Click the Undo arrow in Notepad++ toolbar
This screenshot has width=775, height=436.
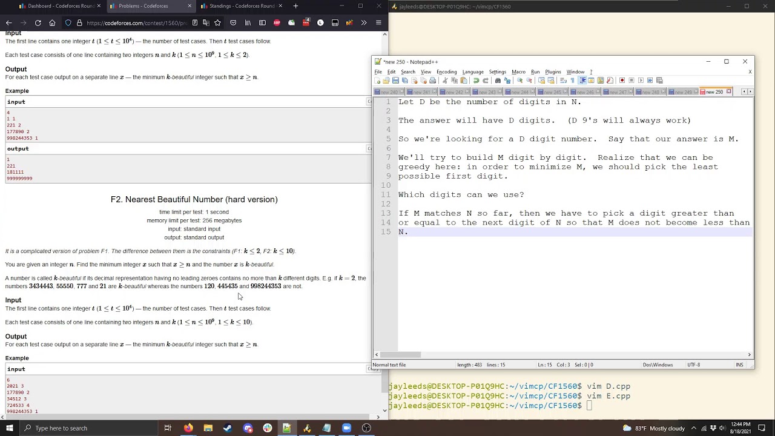476,81
